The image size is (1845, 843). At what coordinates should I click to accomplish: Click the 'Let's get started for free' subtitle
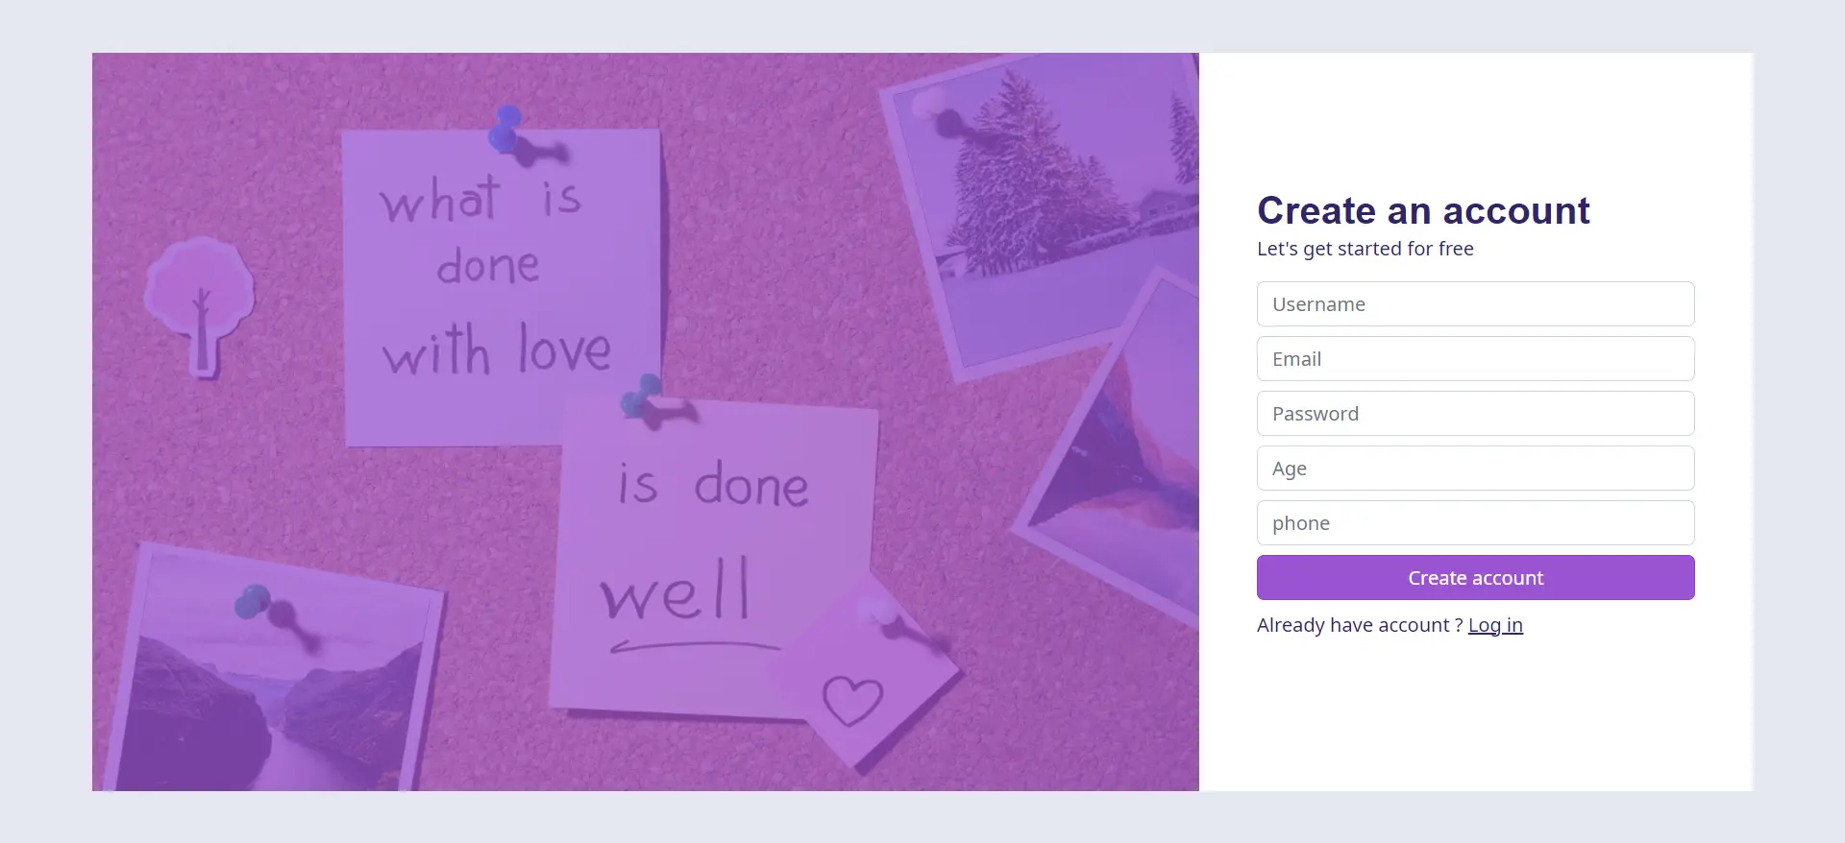click(1365, 249)
